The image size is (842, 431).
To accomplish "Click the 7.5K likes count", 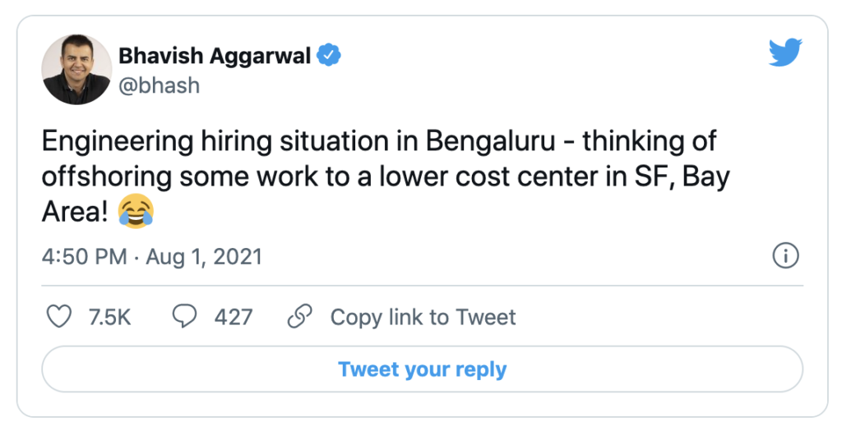I will click(x=109, y=317).
